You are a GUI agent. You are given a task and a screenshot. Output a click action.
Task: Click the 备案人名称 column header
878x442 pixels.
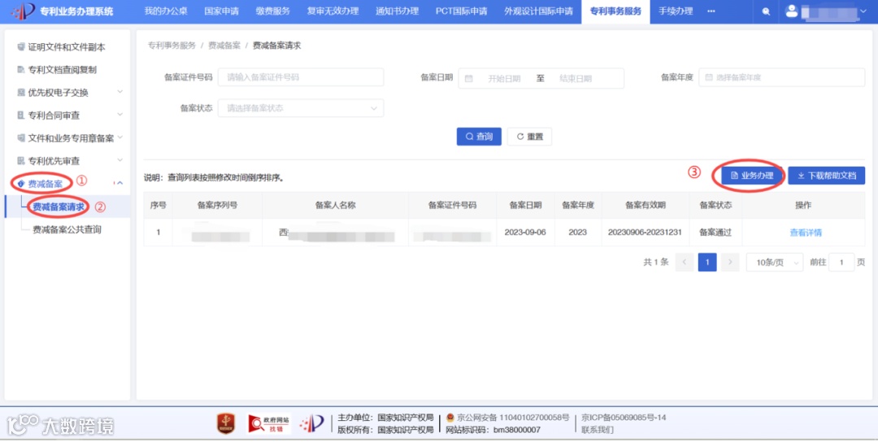[x=336, y=205]
